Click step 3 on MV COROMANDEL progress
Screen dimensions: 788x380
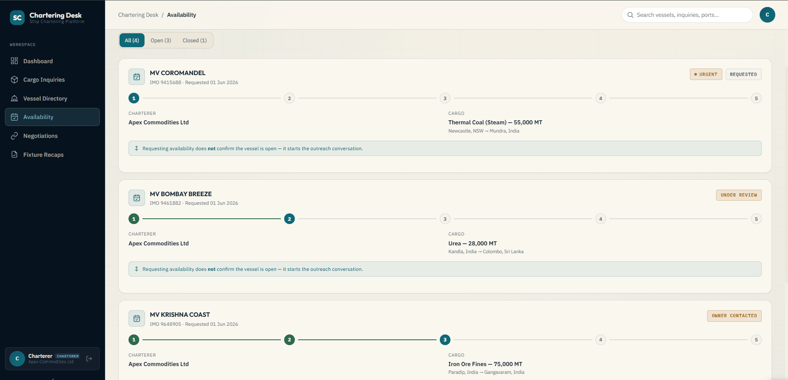coord(445,98)
